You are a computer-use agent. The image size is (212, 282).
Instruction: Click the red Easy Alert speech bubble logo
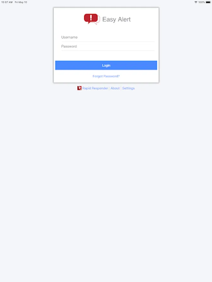(x=91, y=18)
